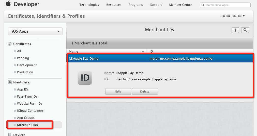The height and width of the screenshot is (136, 257).
Task: Click the add Merchant ID plus button
Action: click(x=235, y=30)
